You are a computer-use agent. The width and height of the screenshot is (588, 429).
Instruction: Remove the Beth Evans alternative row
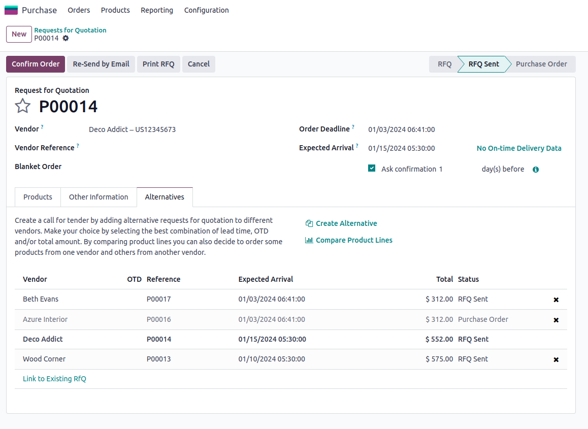click(556, 300)
